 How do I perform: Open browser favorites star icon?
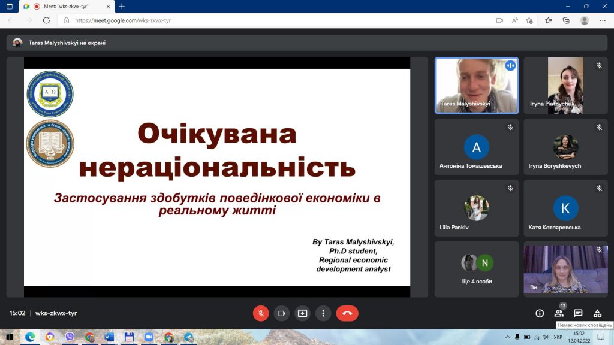point(548,20)
